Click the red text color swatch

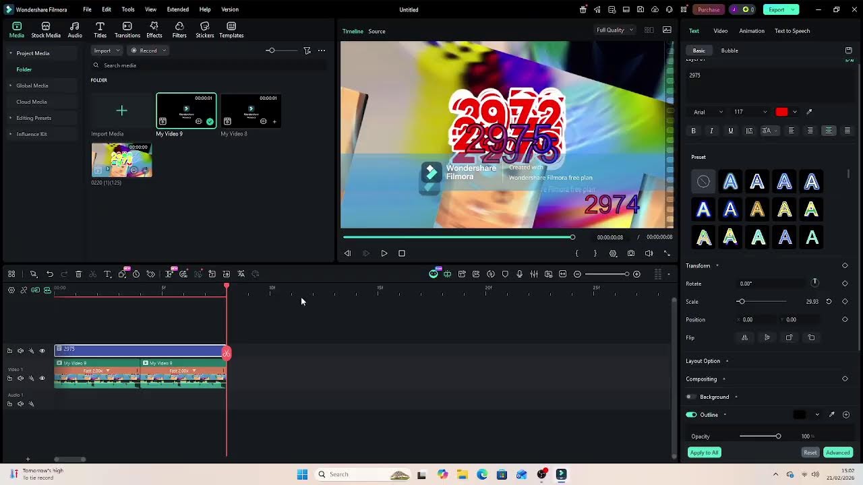[x=781, y=112]
